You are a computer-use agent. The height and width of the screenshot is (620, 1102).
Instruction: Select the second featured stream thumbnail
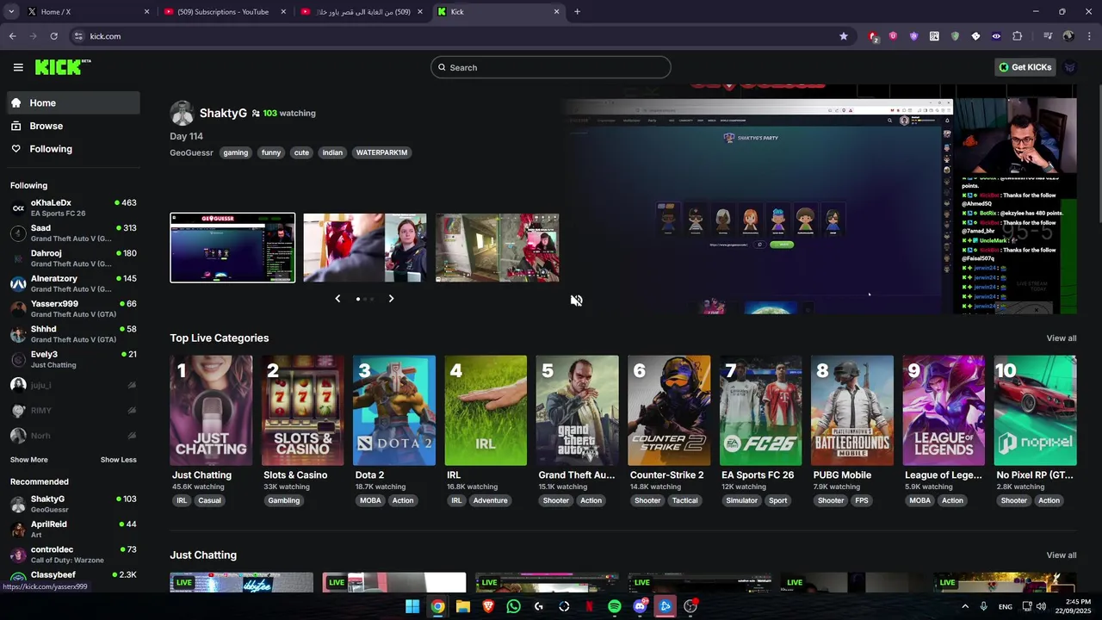(x=365, y=248)
